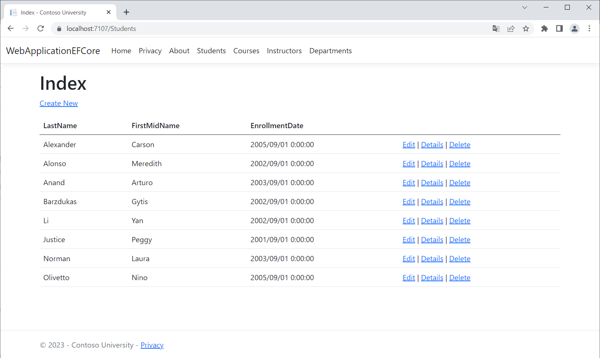Screen dimensions: 600x358
Task: Open Chrome's three-dot menu
Action: [x=589, y=29]
